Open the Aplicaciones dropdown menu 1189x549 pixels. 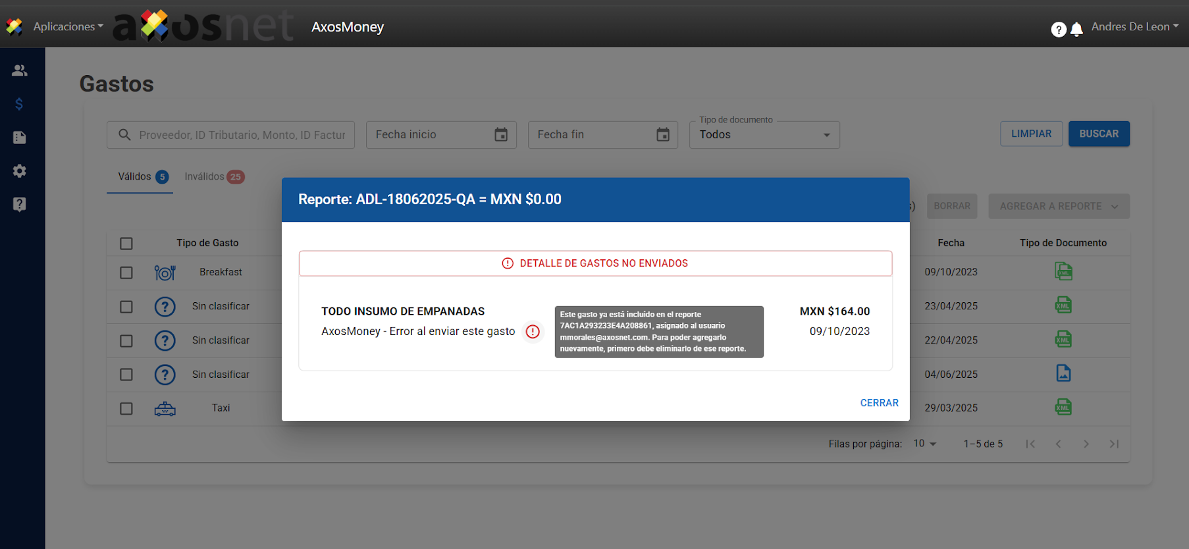click(68, 26)
